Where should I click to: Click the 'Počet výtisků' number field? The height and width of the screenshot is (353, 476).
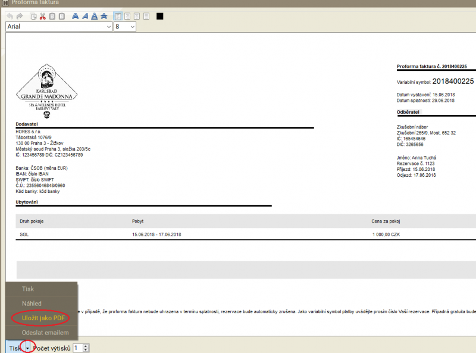click(x=77, y=348)
